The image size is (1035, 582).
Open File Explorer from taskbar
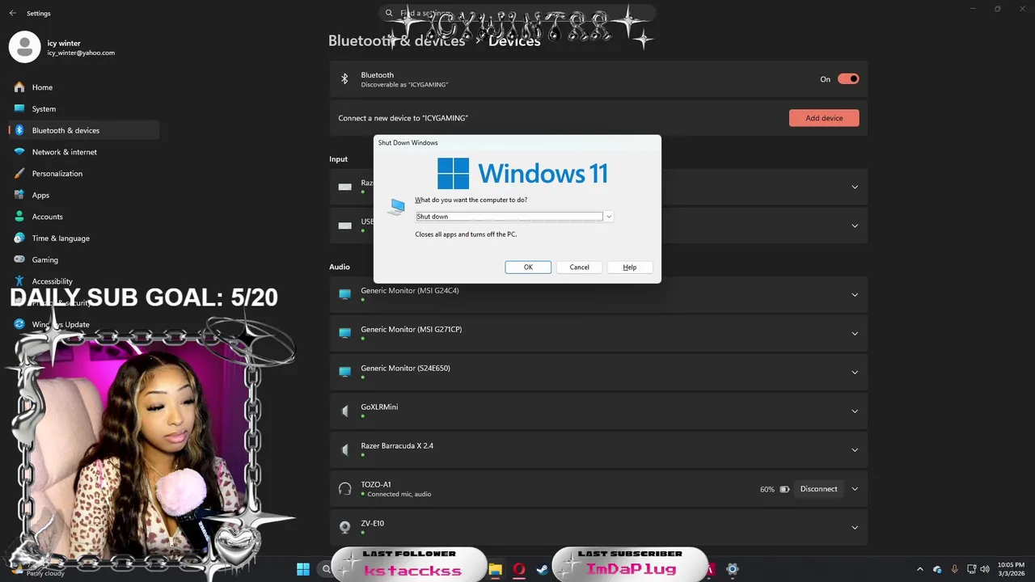point(496,569)
